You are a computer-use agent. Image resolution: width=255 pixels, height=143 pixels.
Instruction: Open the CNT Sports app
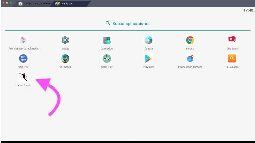click(65, 59)
